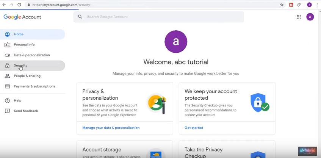Image resolution: width=321 pixels, height=158 pixels.
Task: Click the Security lock icon in sidebar
Action: [x=7, y=66]
